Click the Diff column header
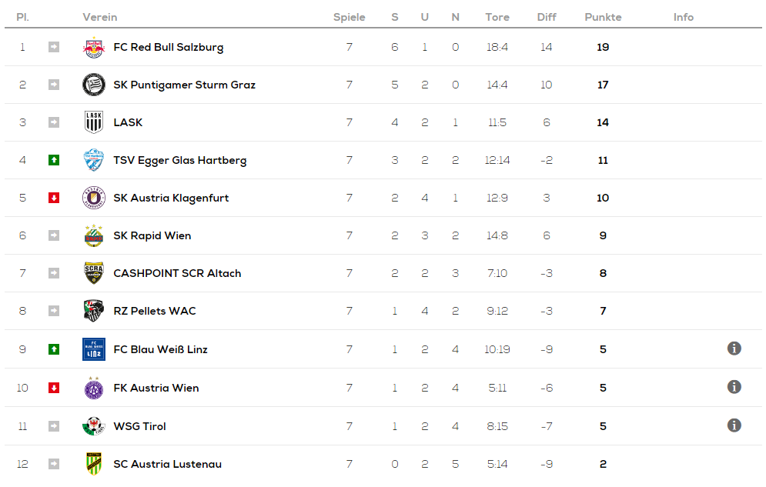766x487 pixels. tap(547, 17)
